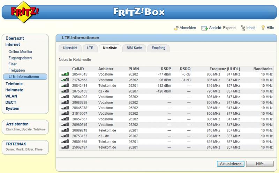Viewport: 279px width, 173px height.
Task: Click the Hilfe link text in the header
Action: 270,28
